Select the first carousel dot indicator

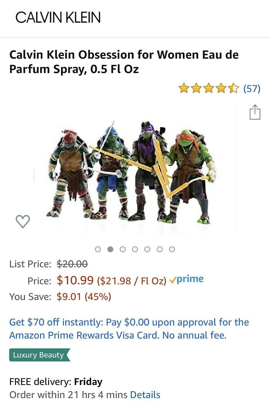98,250
